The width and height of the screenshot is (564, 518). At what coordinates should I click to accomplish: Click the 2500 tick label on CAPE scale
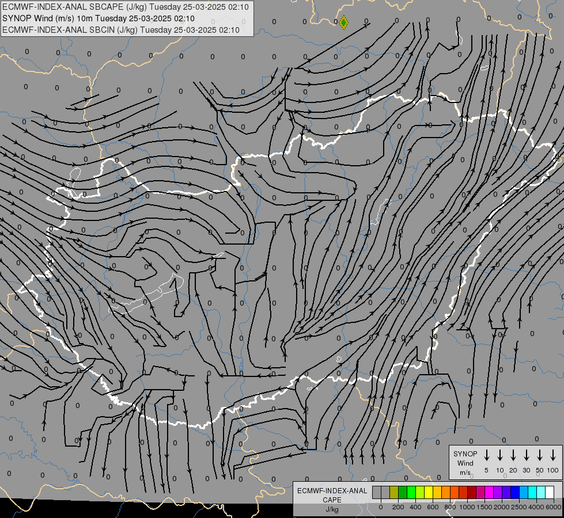[519, 507]
